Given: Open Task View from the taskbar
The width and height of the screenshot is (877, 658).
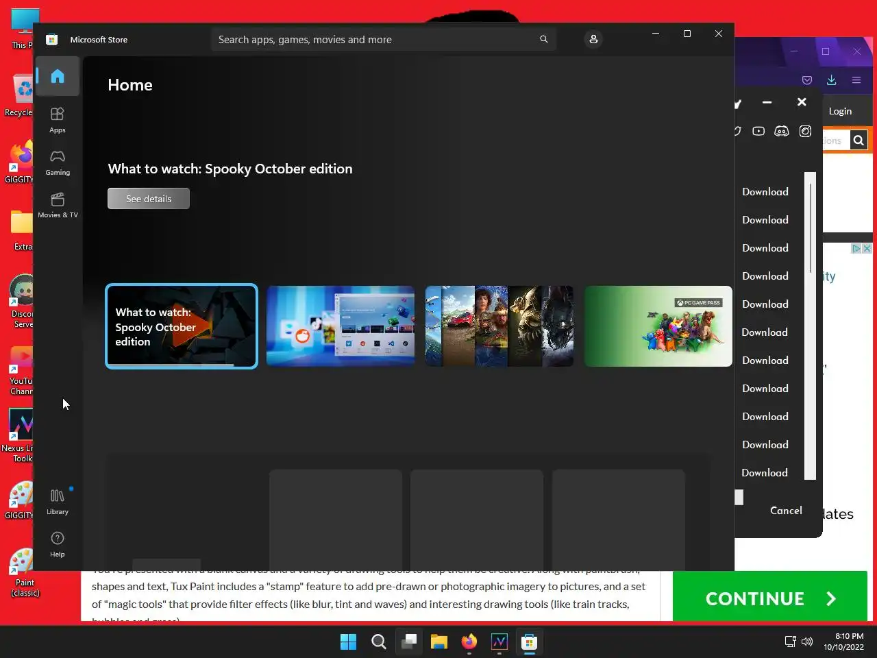Looking at the screenshot, I should point(409,642).
